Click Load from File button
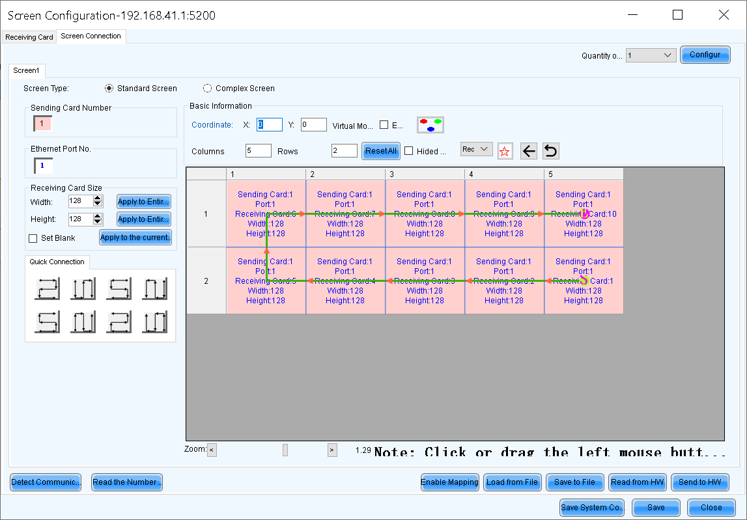 pos(512,482)
